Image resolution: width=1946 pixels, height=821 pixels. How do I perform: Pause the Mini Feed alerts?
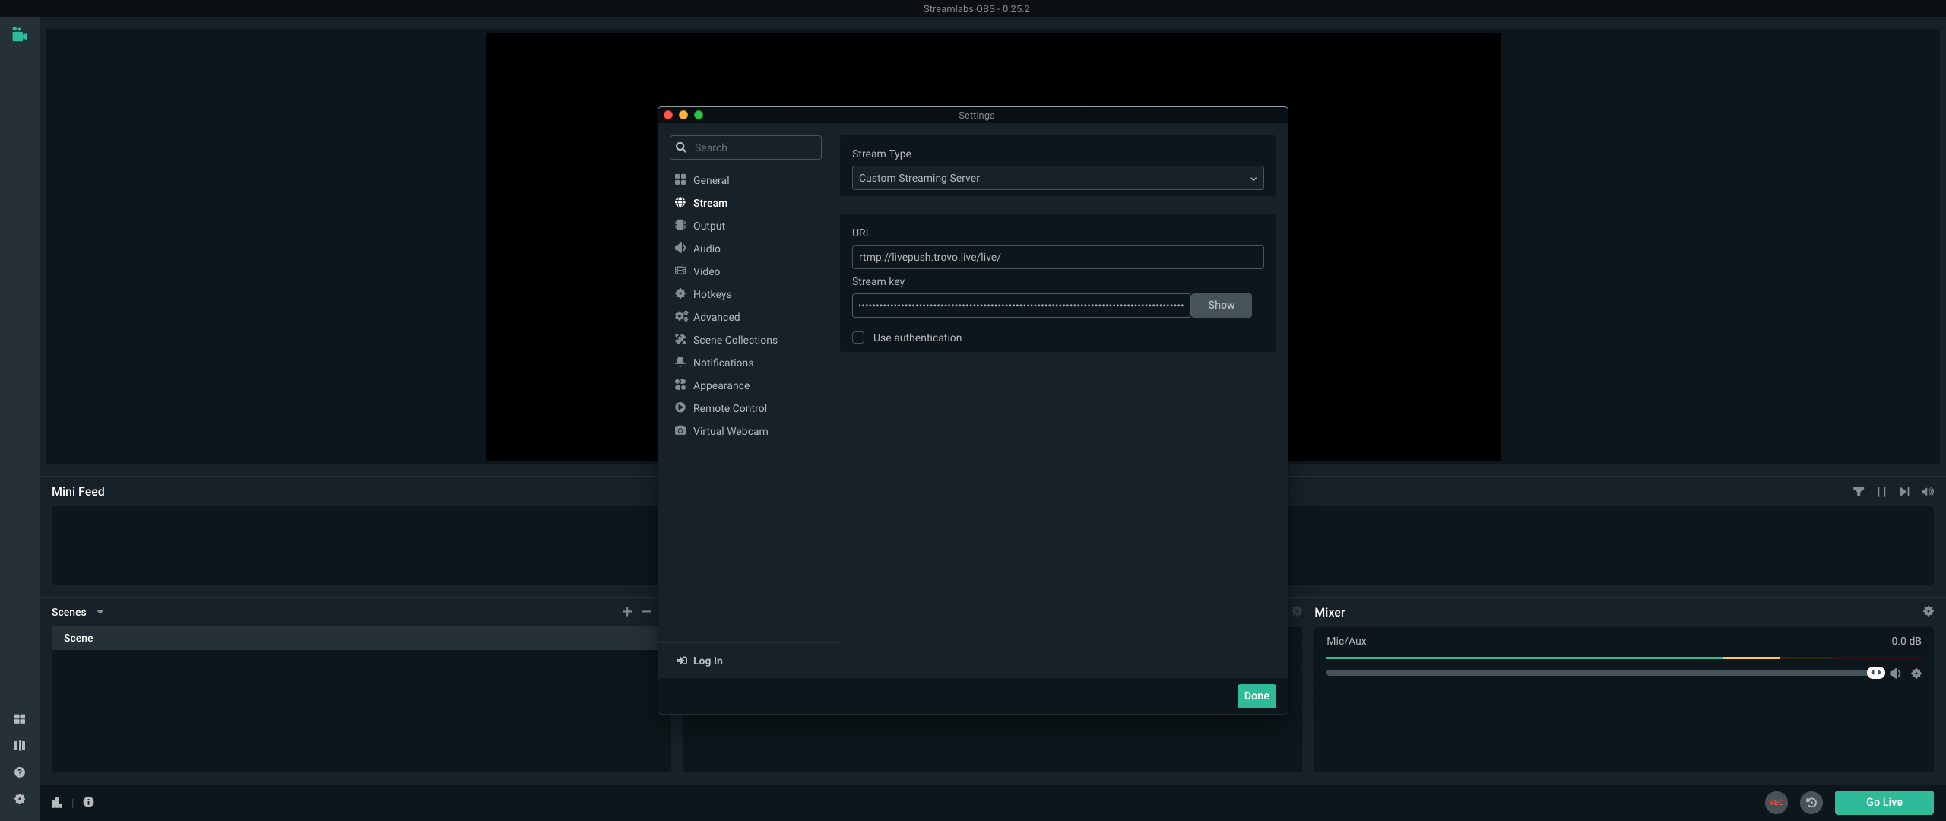click(1881, 492)
